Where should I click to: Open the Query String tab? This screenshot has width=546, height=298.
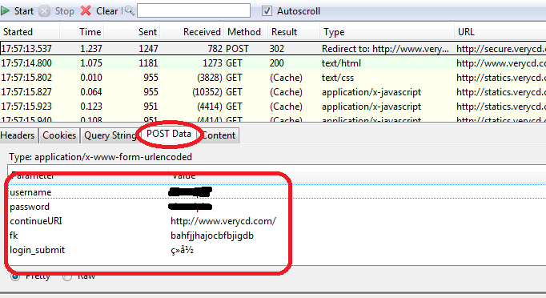(x=110, y=135)
